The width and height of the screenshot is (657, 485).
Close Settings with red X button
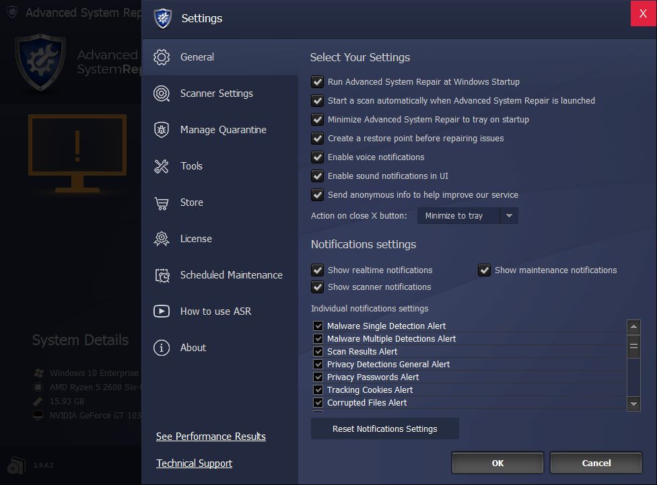click(x=643, y=13)
